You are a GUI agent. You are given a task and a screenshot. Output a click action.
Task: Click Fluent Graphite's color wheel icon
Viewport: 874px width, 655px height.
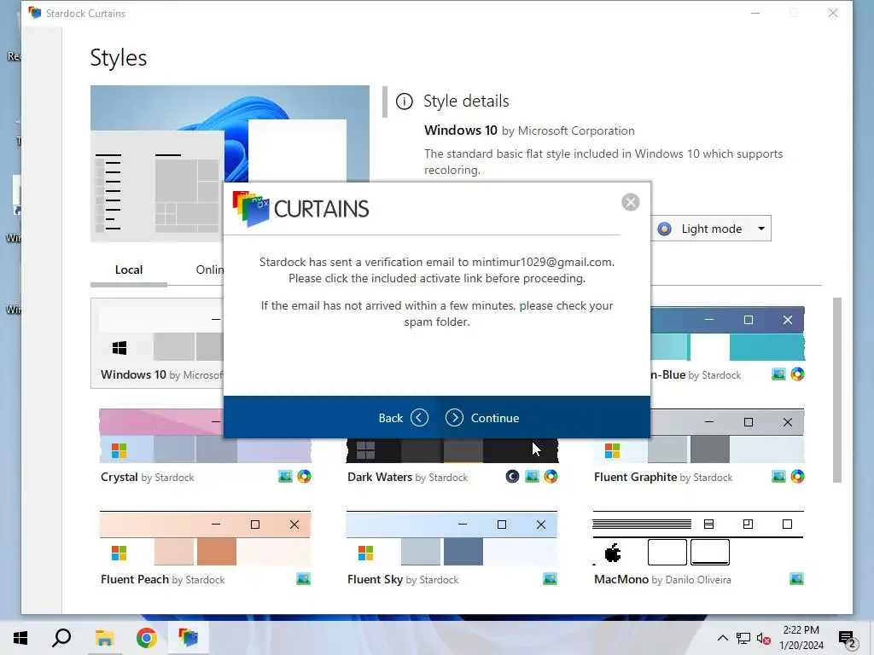click(798, 476)
